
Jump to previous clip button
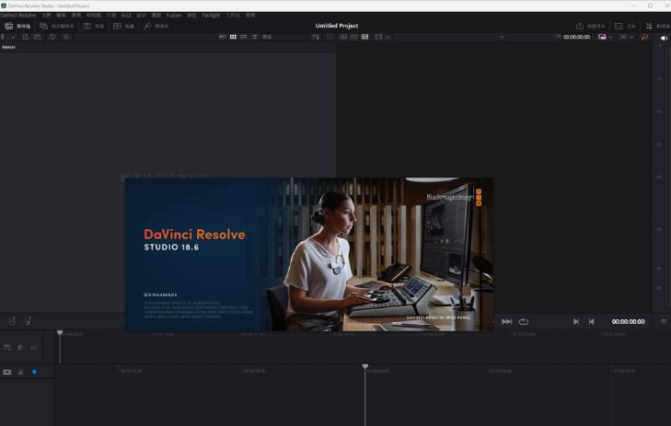592,322
